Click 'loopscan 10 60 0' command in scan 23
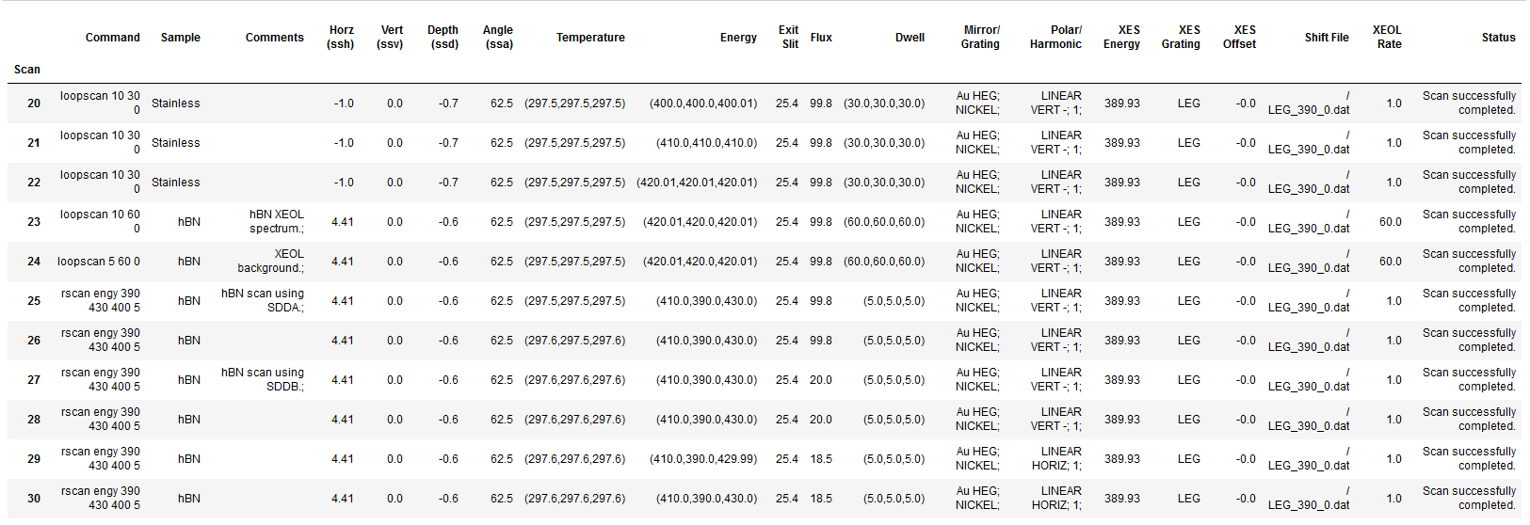Image resolution: width=1530 pixels, height=525 pixels. 100,221
